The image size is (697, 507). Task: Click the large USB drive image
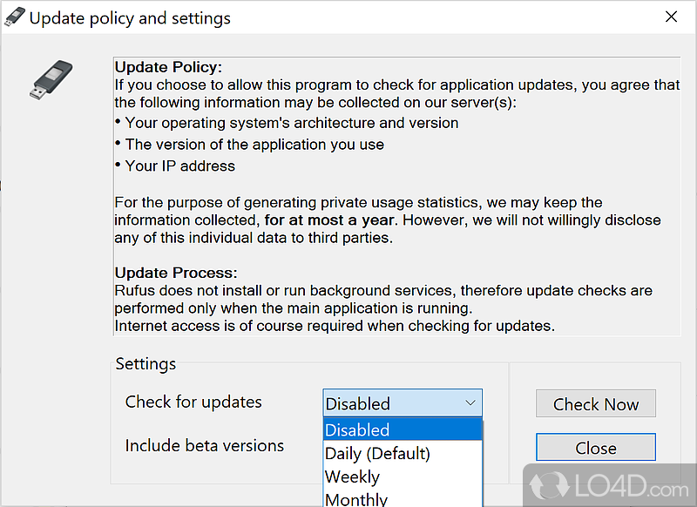(51, 79)
